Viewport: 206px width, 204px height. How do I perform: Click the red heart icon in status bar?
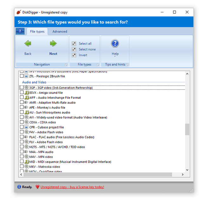[37, 187]
